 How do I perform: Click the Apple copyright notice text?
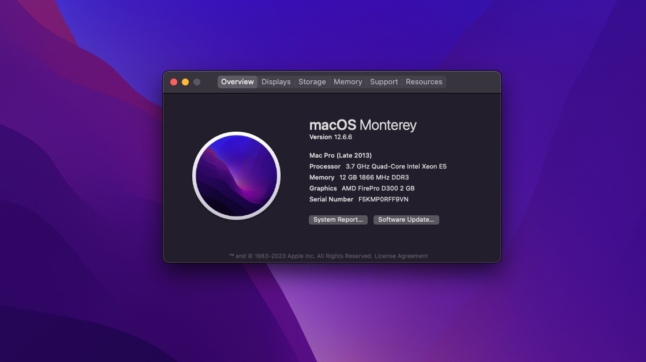[x=301, y=256]
